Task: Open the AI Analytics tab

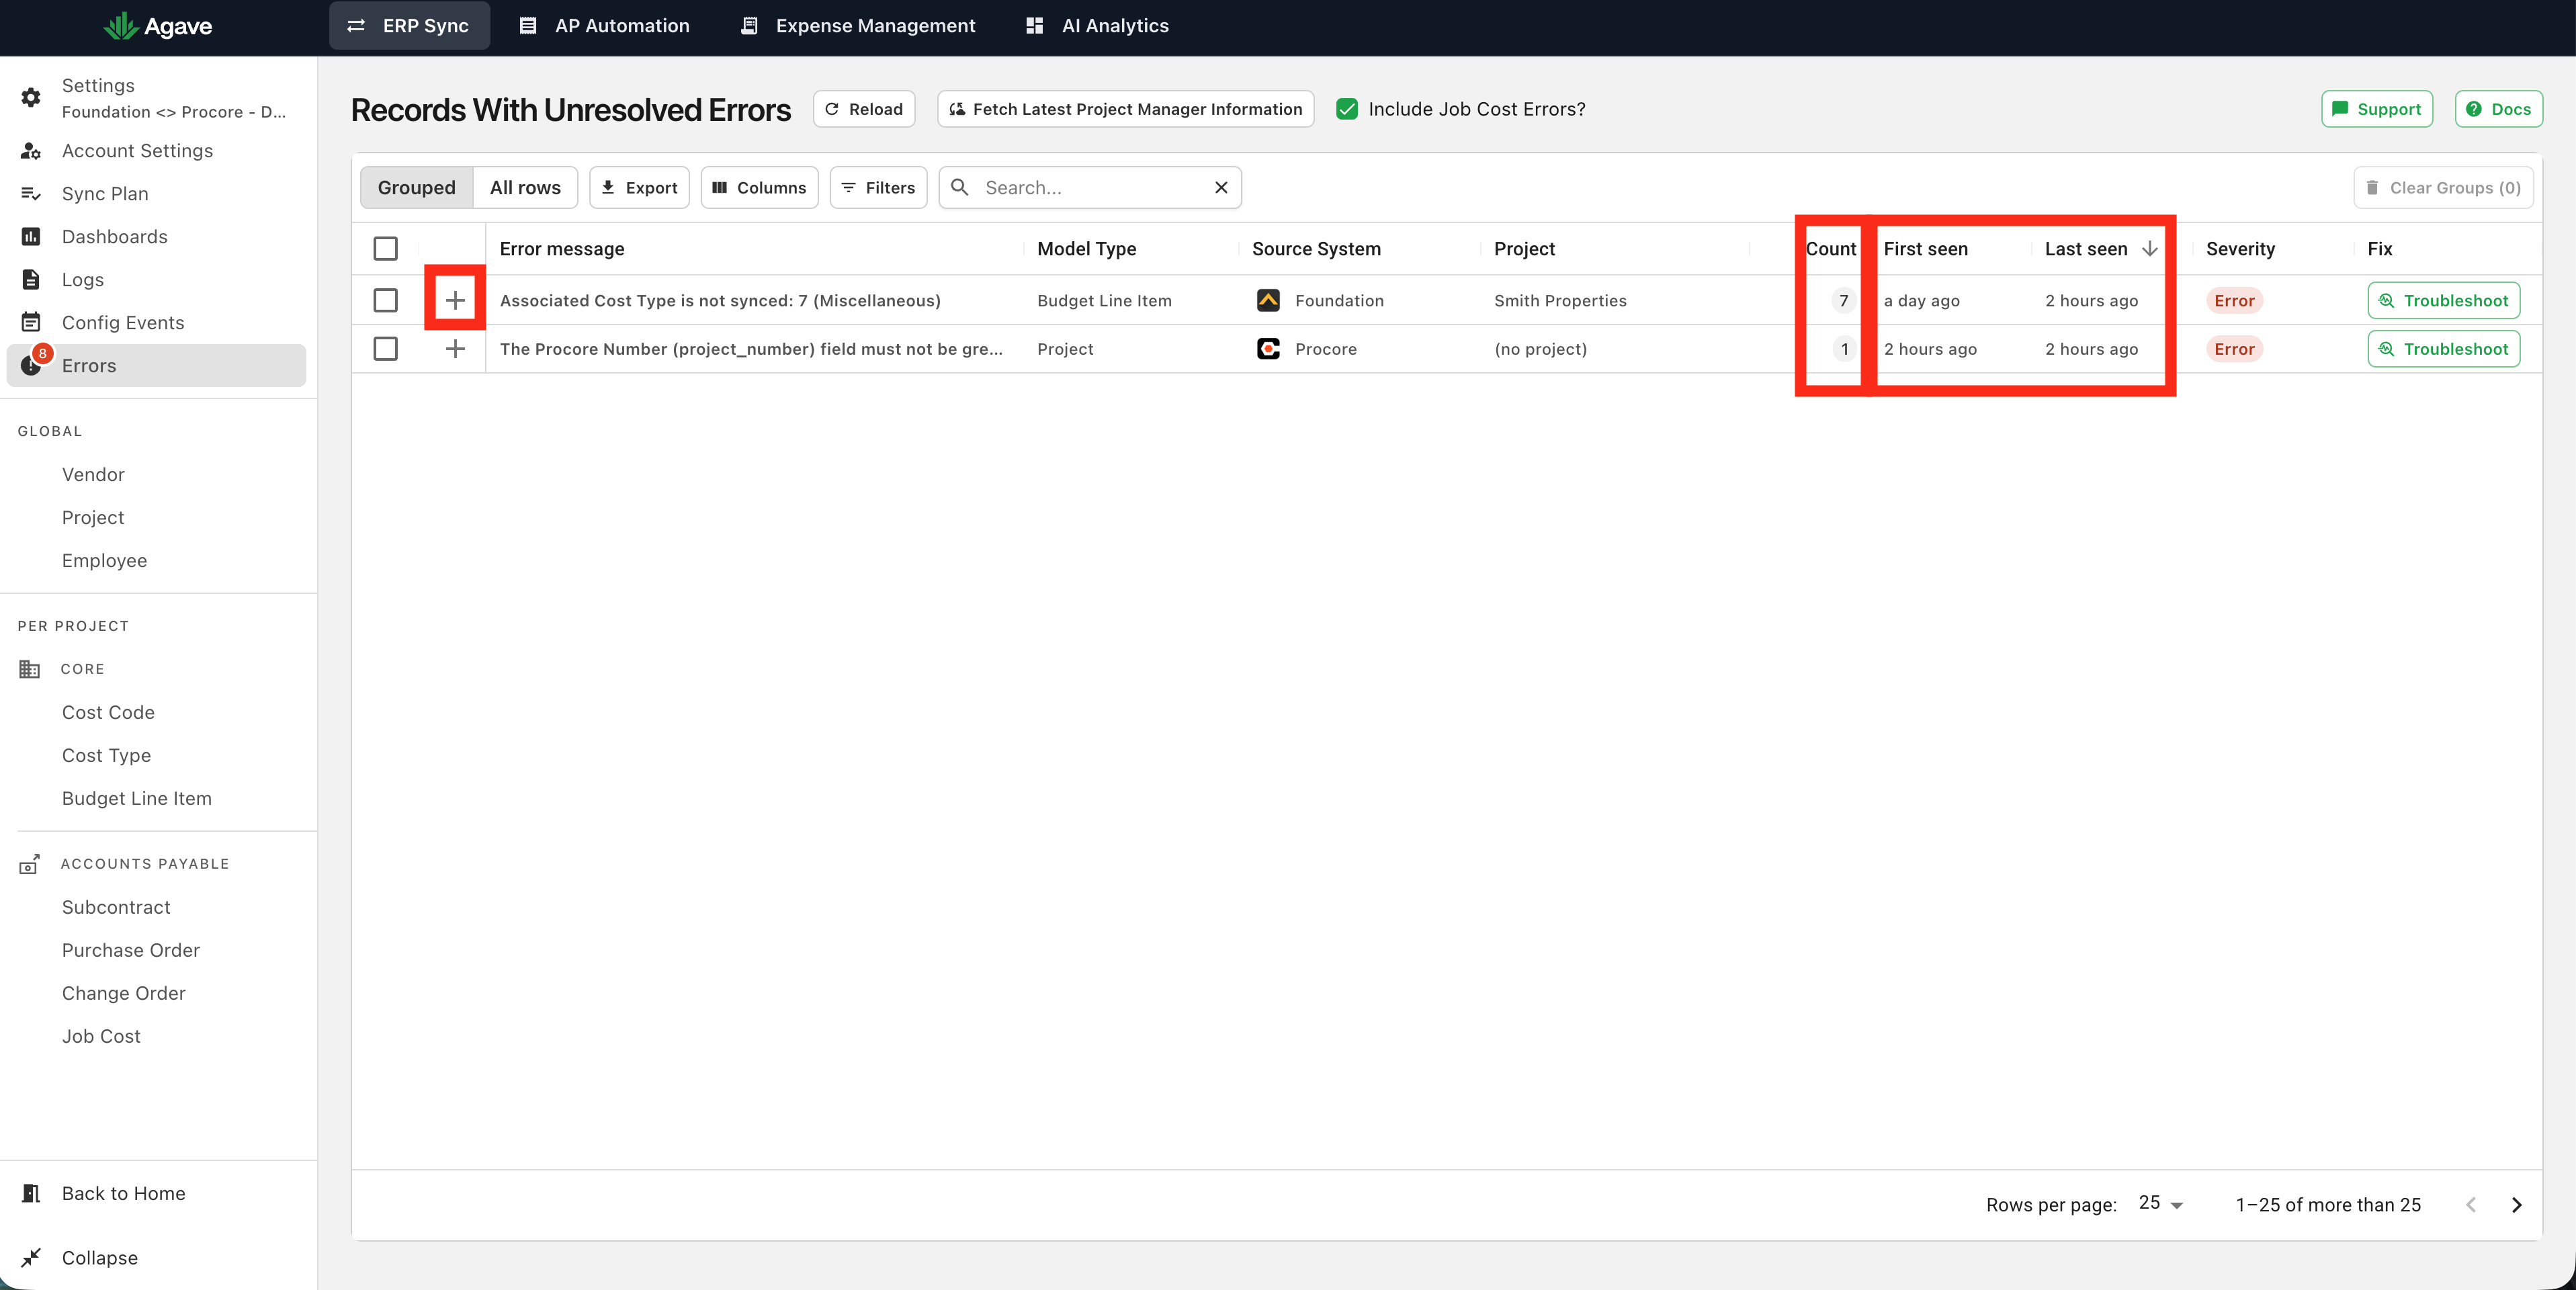Action: point(1098,26)
